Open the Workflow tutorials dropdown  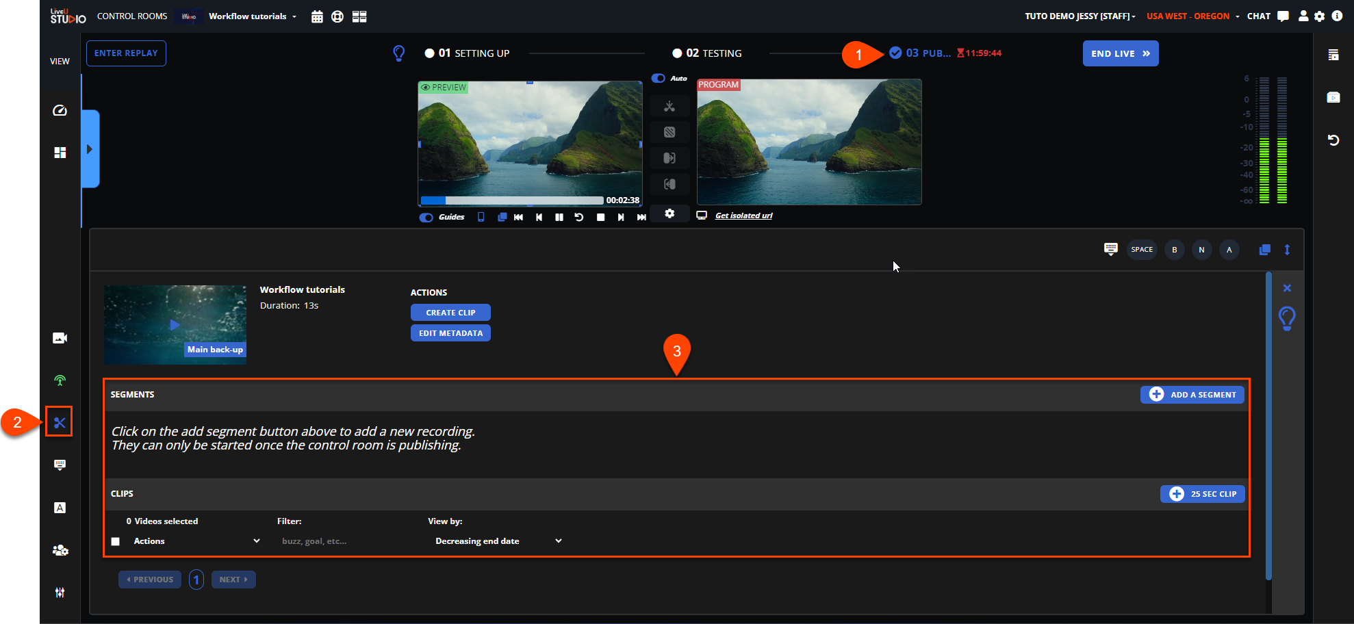pos(253,16)
